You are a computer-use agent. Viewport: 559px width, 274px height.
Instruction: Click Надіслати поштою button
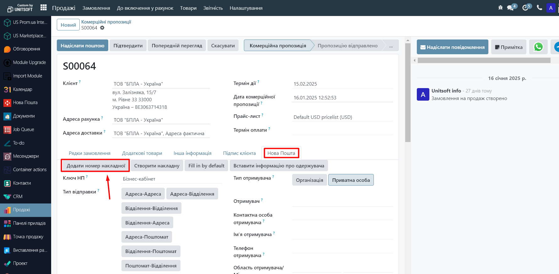point(83,45)
